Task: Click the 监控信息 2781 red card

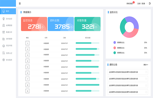Action: [34, 24]
